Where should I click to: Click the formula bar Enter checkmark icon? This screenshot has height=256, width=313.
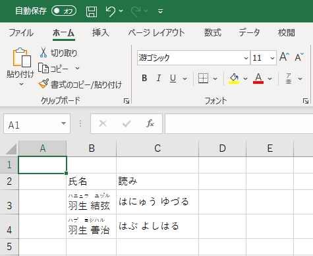tap(127, 123)
